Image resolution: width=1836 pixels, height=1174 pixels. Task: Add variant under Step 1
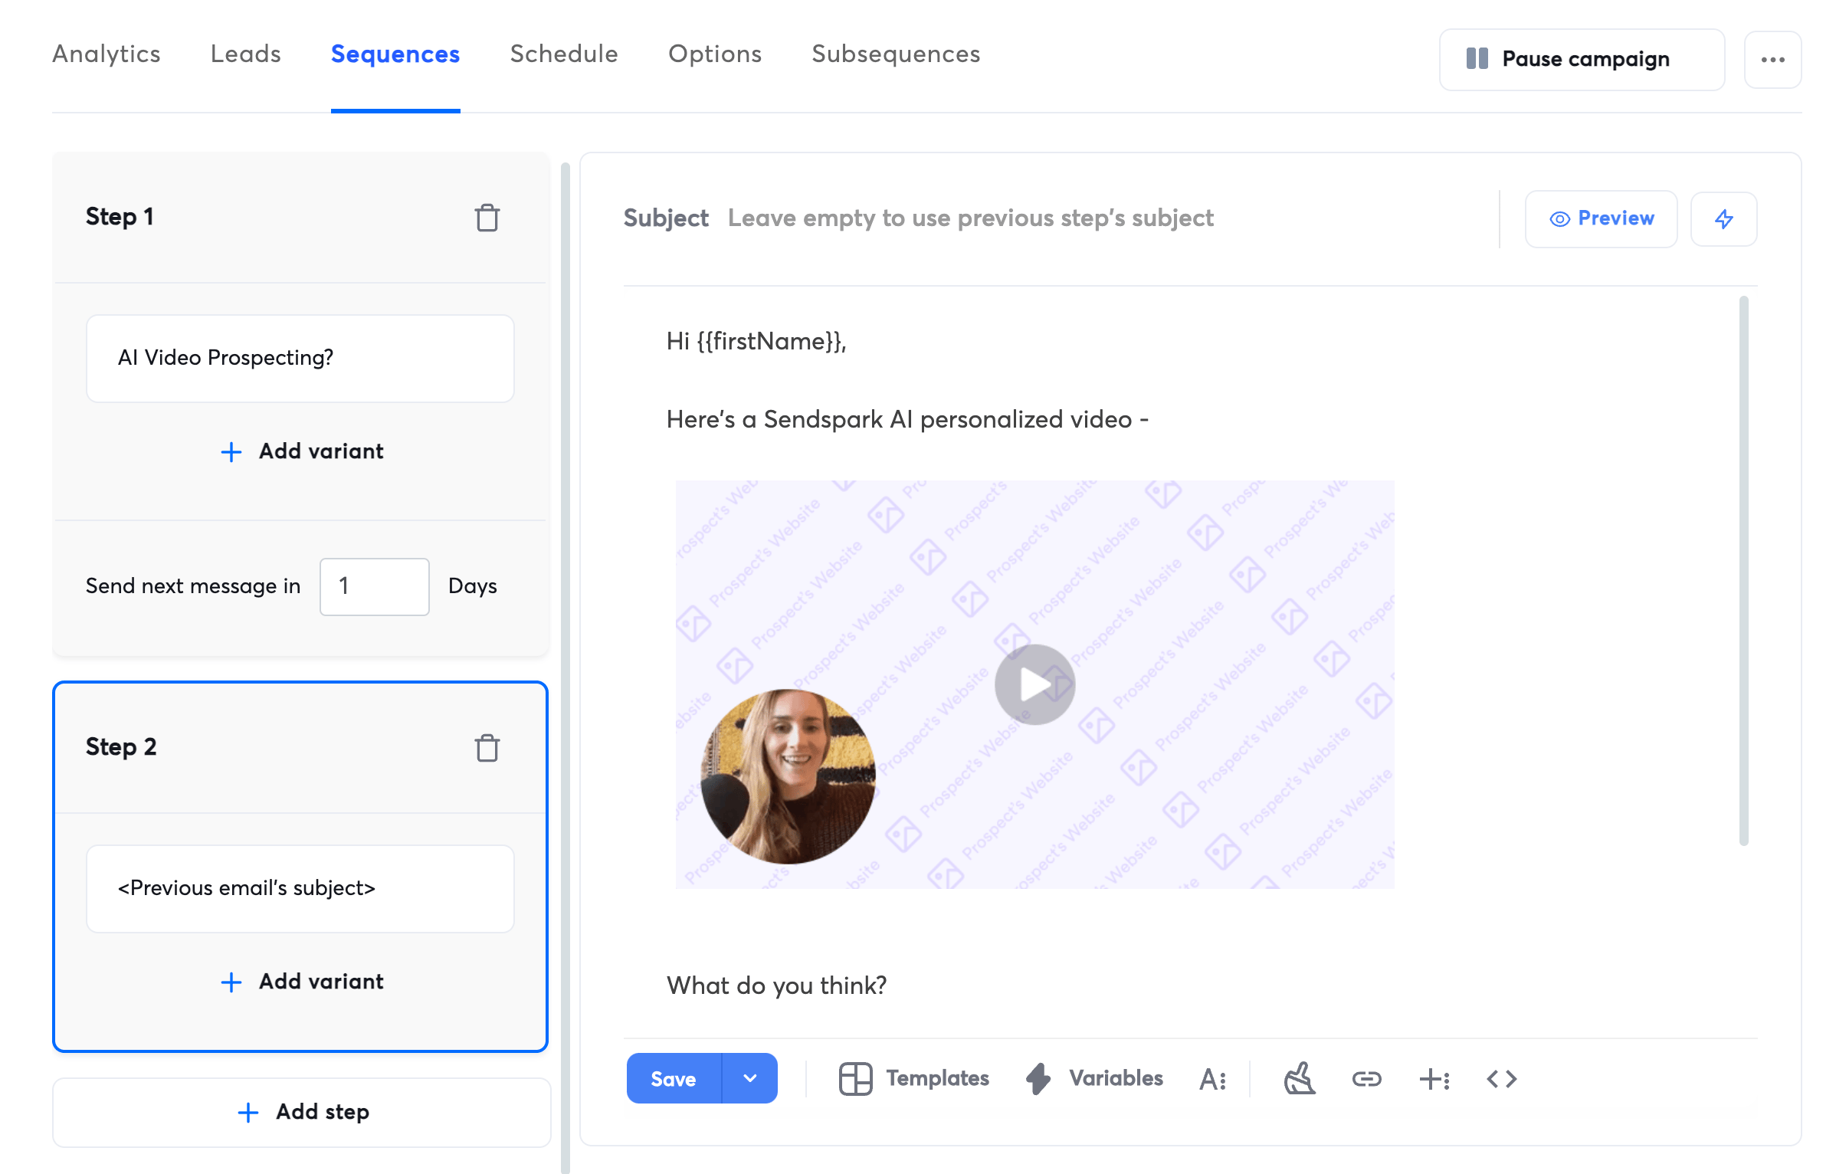(301, 451)
